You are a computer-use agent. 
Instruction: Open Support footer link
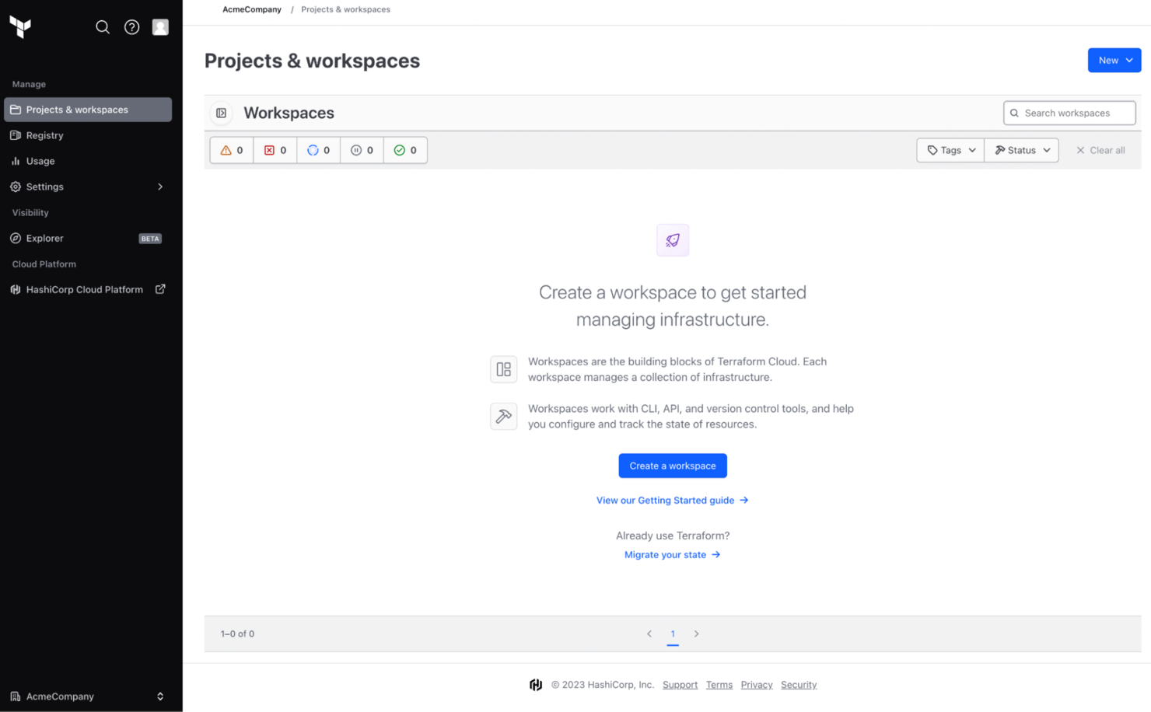tap(680, 685)
